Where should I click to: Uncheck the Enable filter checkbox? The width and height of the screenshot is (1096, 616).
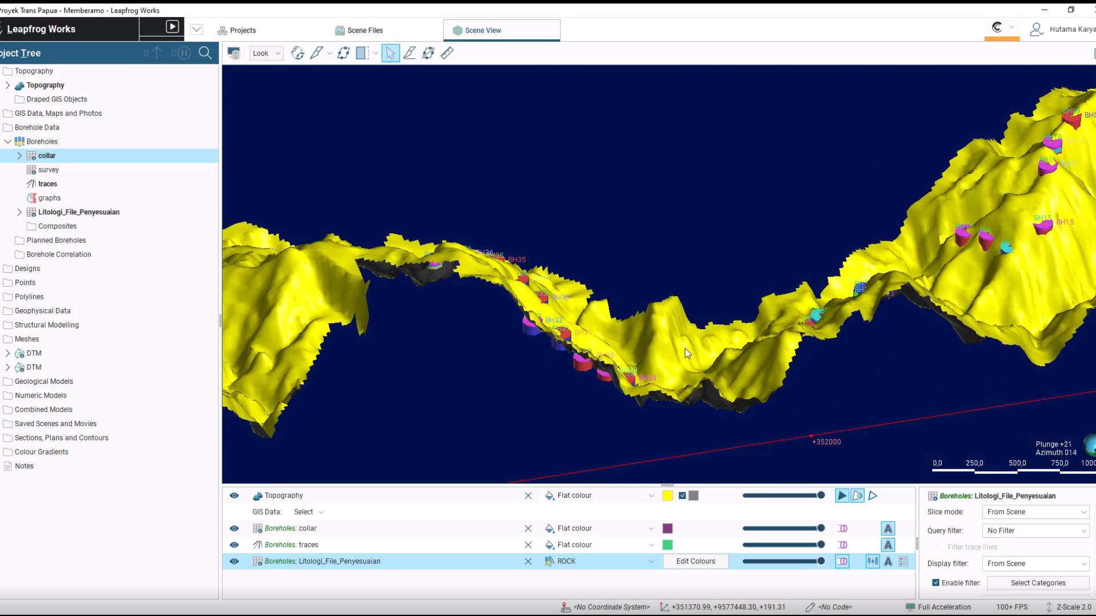pyautogui.click(x=936, y=583)
